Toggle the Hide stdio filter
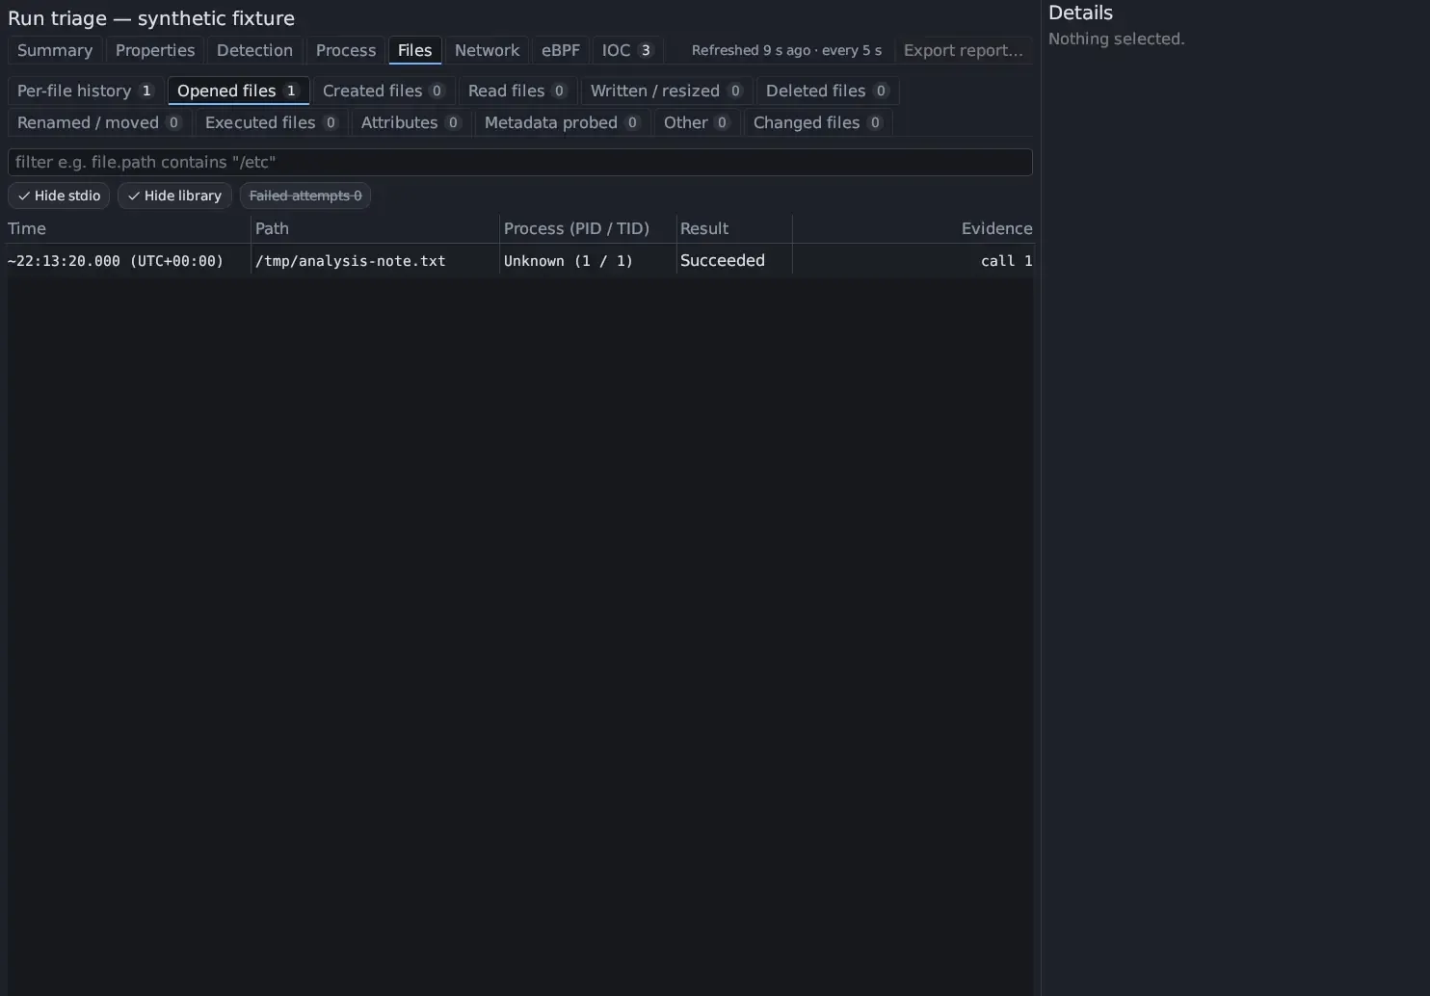This screenshot has height=996, width=1430. click(59, 196)
